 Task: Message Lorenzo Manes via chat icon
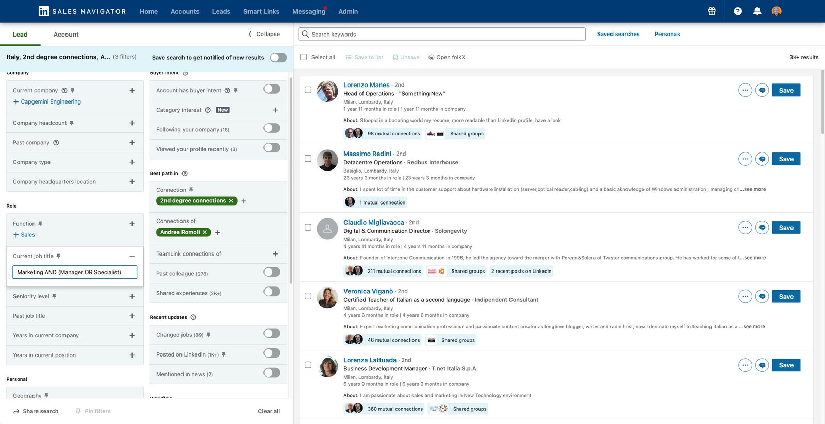coord(762,90)
